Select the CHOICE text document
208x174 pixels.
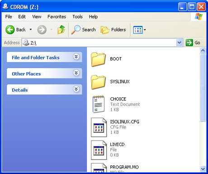(x=115, y=104)
